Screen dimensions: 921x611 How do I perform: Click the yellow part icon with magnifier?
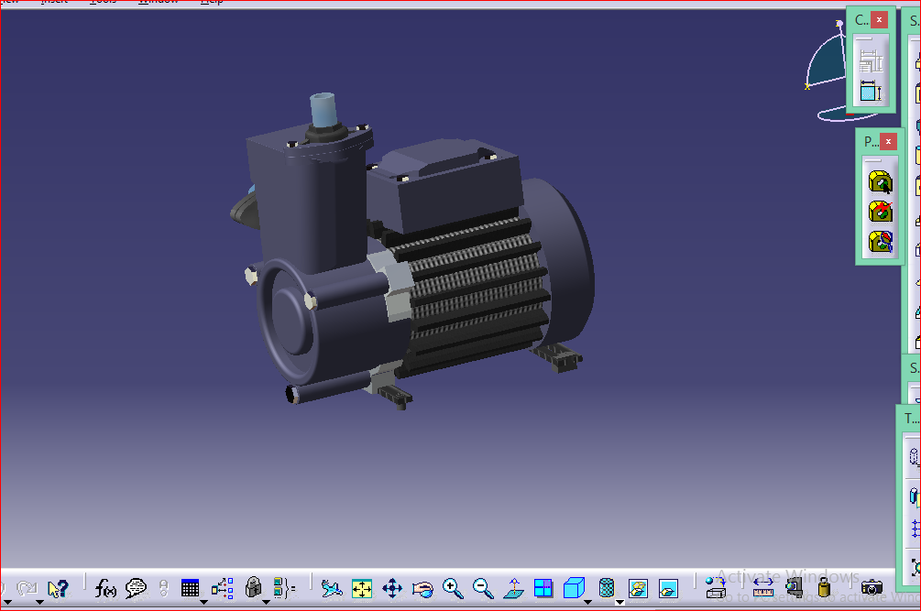(x=880, y=241)
